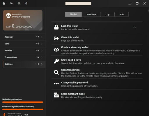This screenshot has width=149, height=116.
Task: Open the Account menu item
Action: (24, 37)
